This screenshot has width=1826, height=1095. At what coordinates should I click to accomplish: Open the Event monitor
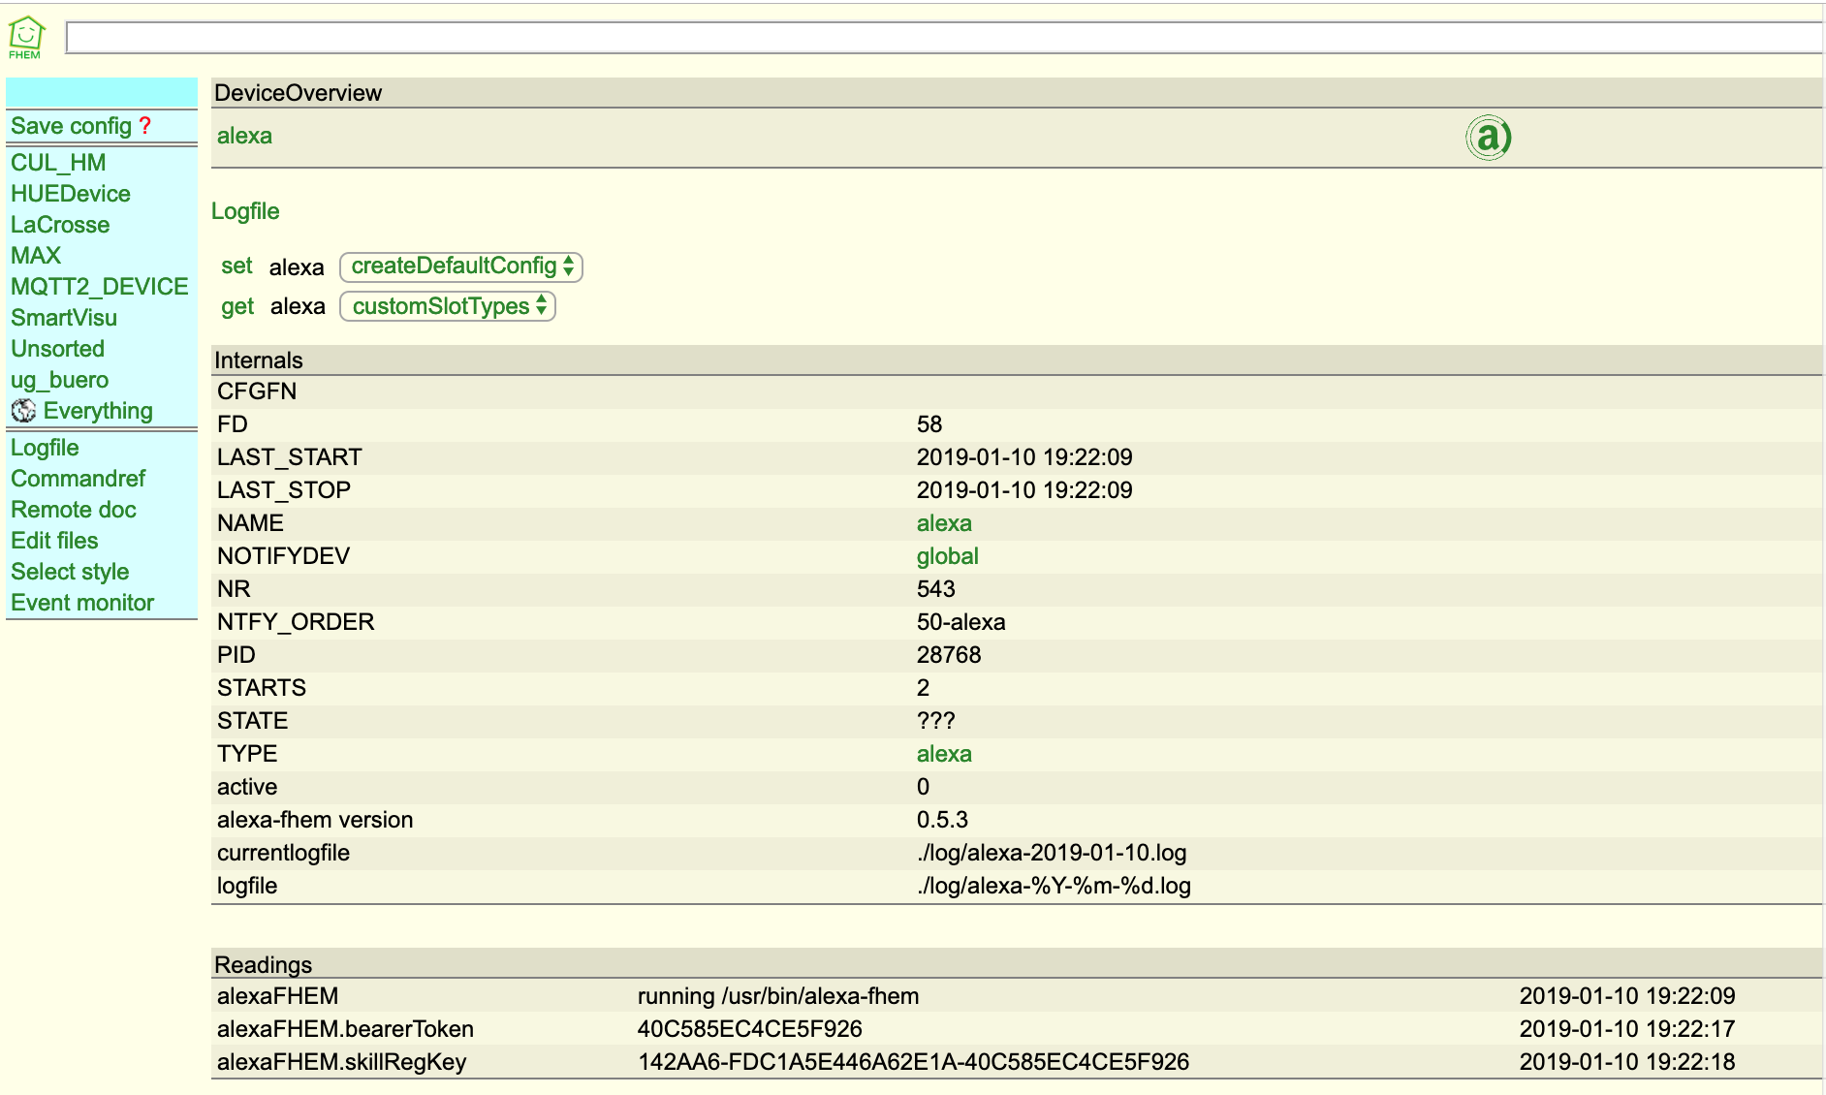click(x=82, y=603)
